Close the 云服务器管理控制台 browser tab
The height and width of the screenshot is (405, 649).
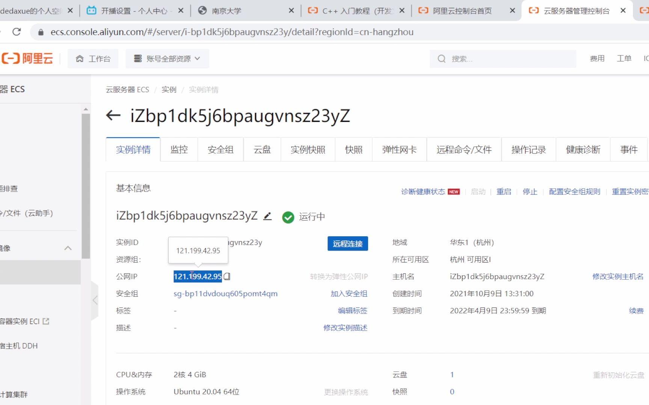[623, 10]
